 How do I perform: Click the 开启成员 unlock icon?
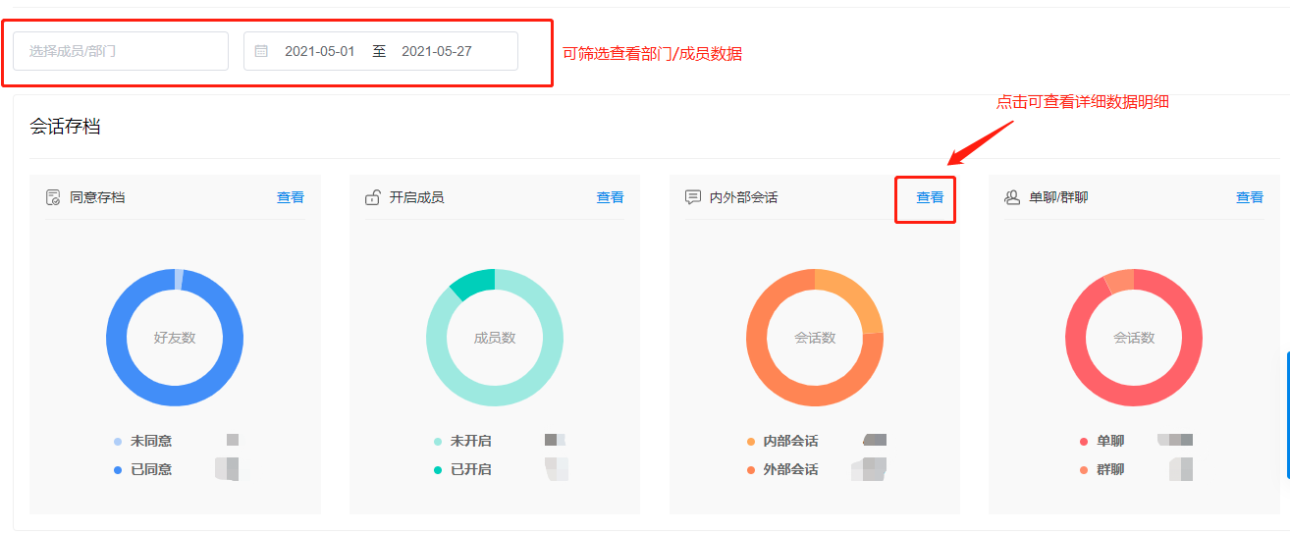click(373, 197)
